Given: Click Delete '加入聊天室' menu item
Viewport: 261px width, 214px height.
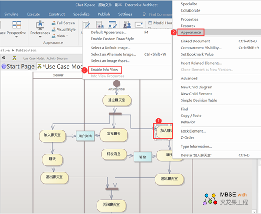Looking at the screenshot, I should tap(196, 155).
